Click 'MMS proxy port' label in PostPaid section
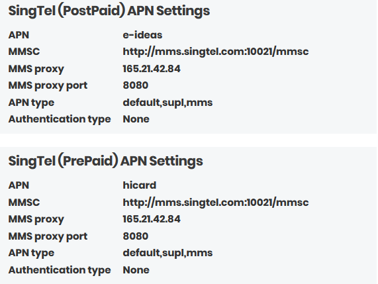The image size is (378, 284). 48,86
